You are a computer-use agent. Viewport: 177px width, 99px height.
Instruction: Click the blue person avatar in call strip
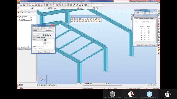pyautogui.click(x=149, y=94)
